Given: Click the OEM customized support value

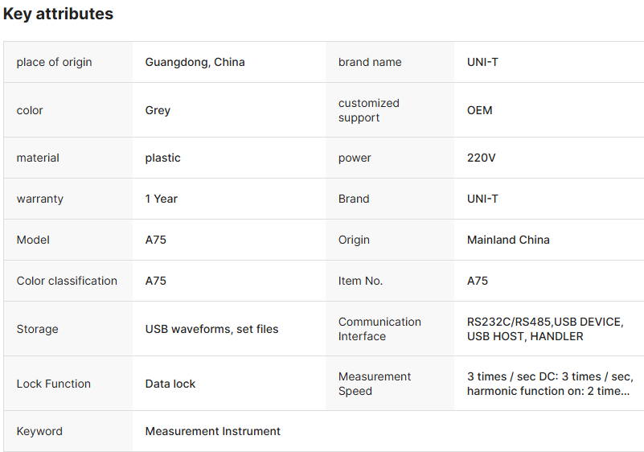Looking at the screenshot, I should tap(479, 110).
